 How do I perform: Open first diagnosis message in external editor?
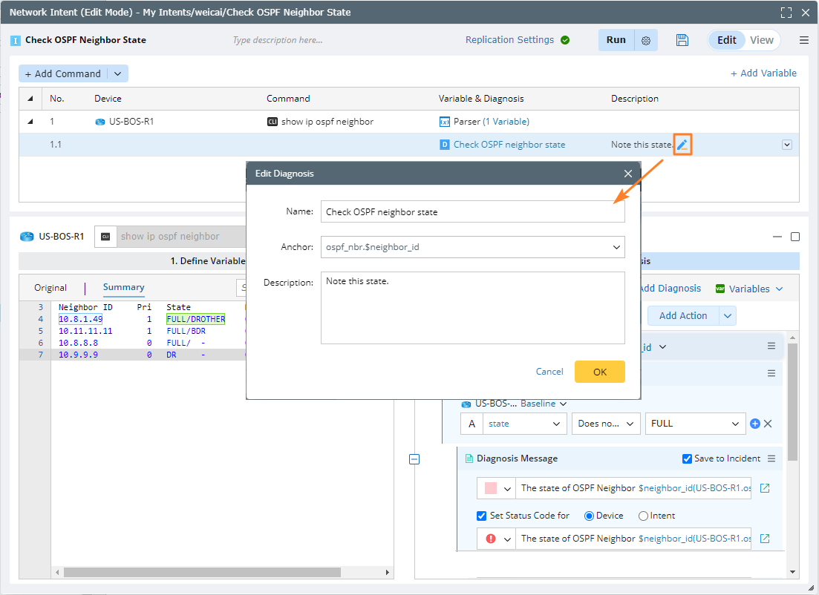coord(765,488)
